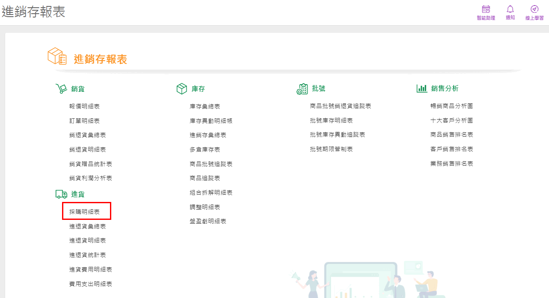Open 客戶銷售排名表 report
Image resolution: width=549 pixels, height=298 pixels.
coord(452,149)
